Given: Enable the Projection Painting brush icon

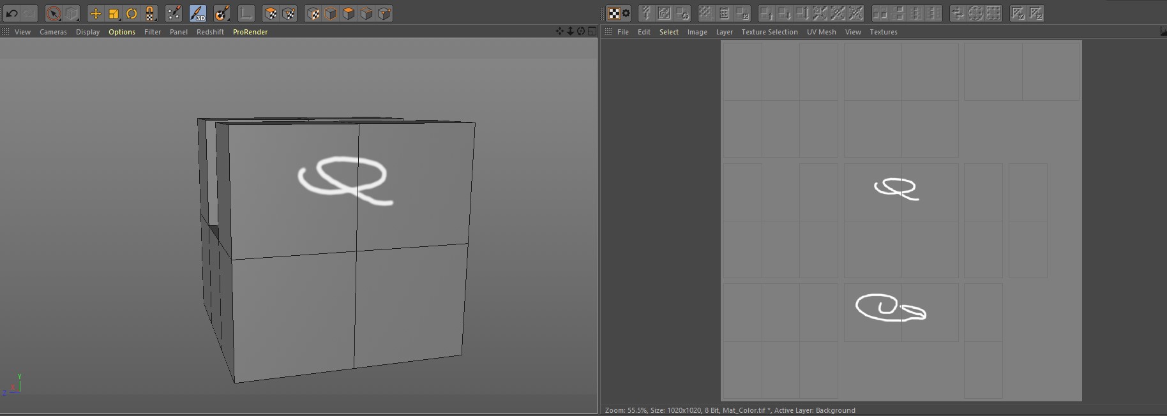Looking at the screenshot, I should tap(222, 13).
